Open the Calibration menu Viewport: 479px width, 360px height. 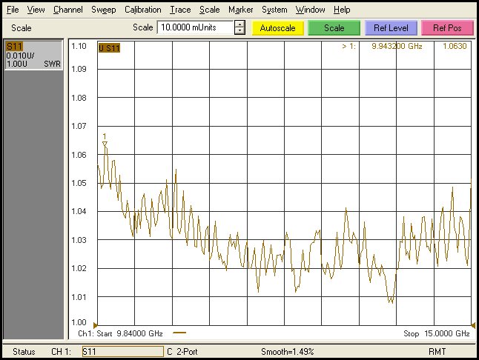142,10
